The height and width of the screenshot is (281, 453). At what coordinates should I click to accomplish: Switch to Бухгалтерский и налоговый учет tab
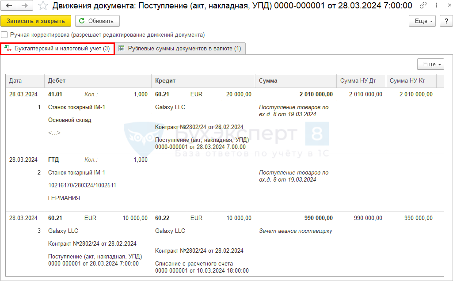57,49
